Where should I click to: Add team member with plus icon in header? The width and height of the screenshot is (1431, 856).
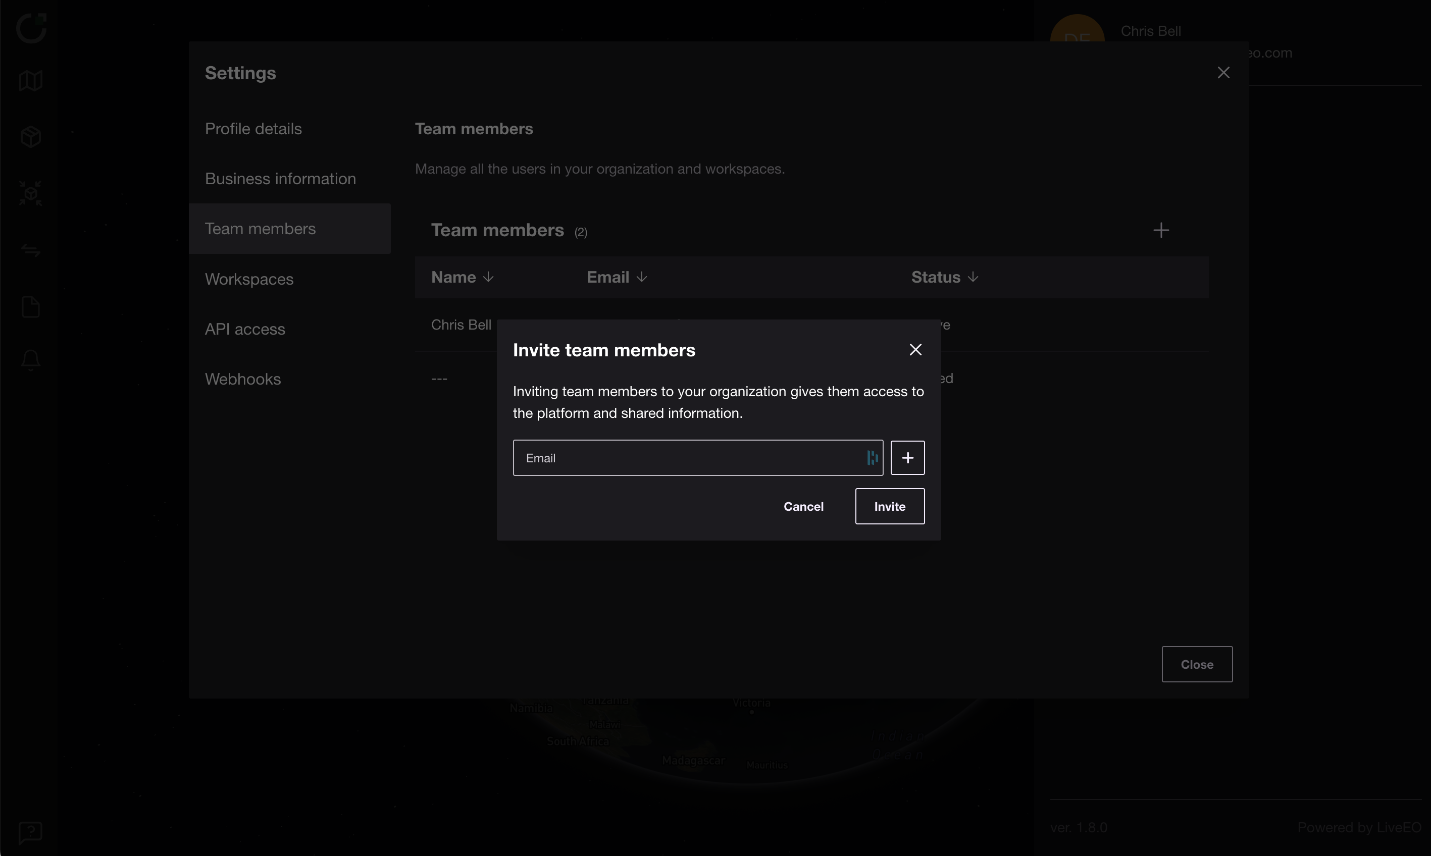pyautogui.click(x=1161, y=231)
